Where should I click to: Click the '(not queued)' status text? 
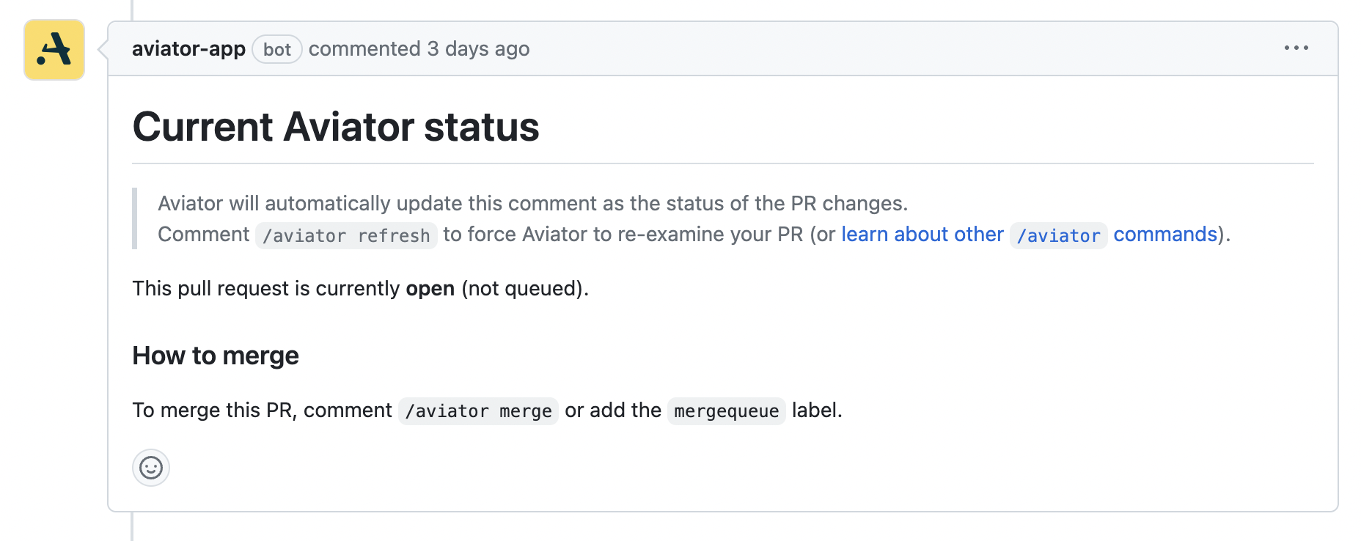tap(524, 289)
